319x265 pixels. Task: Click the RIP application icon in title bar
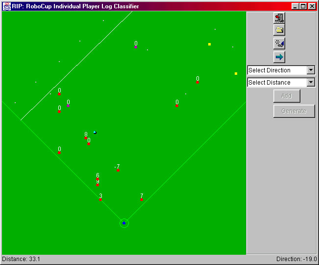[x=7, y=6]
